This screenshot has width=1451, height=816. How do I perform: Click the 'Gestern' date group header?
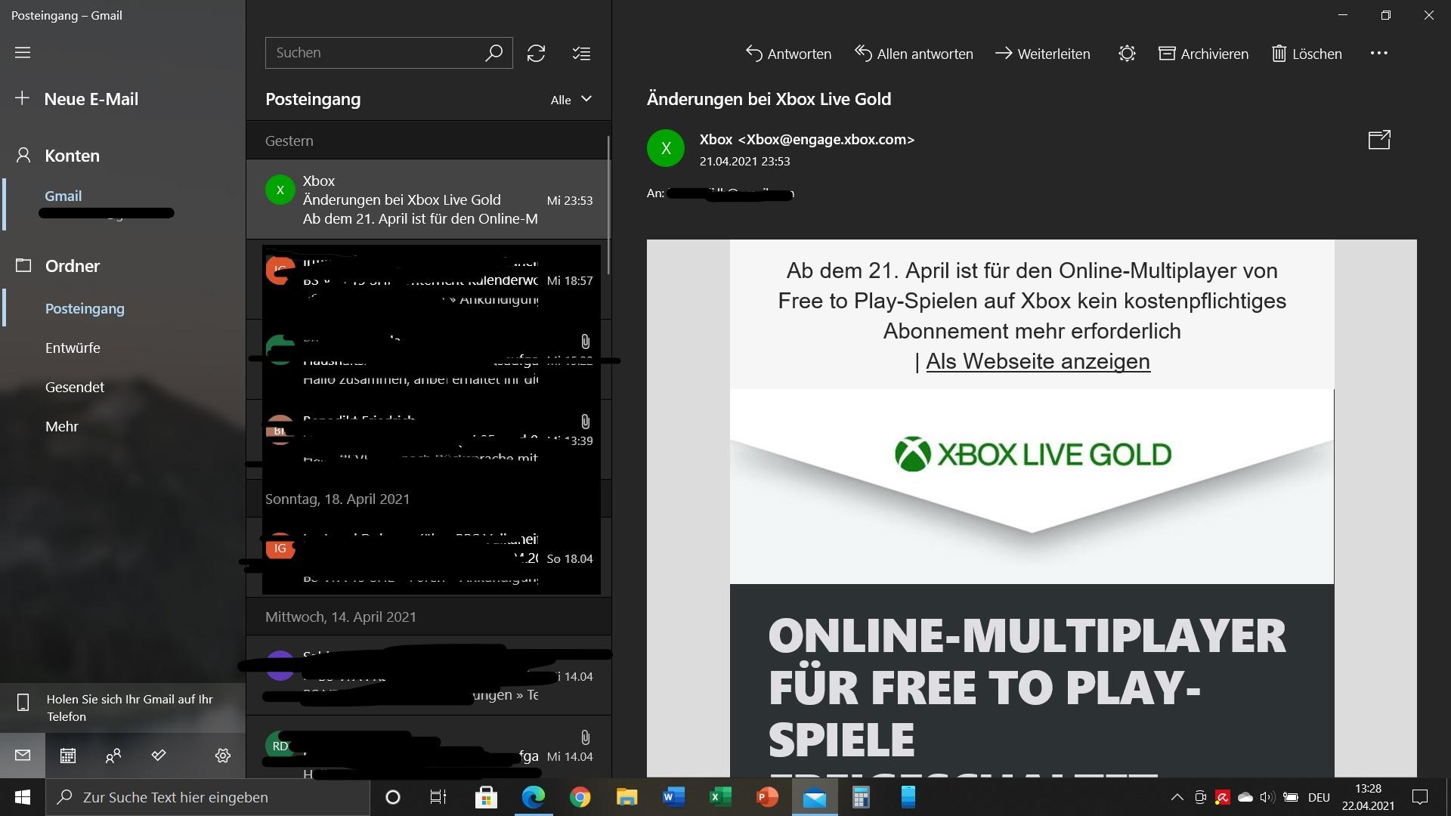289,141
